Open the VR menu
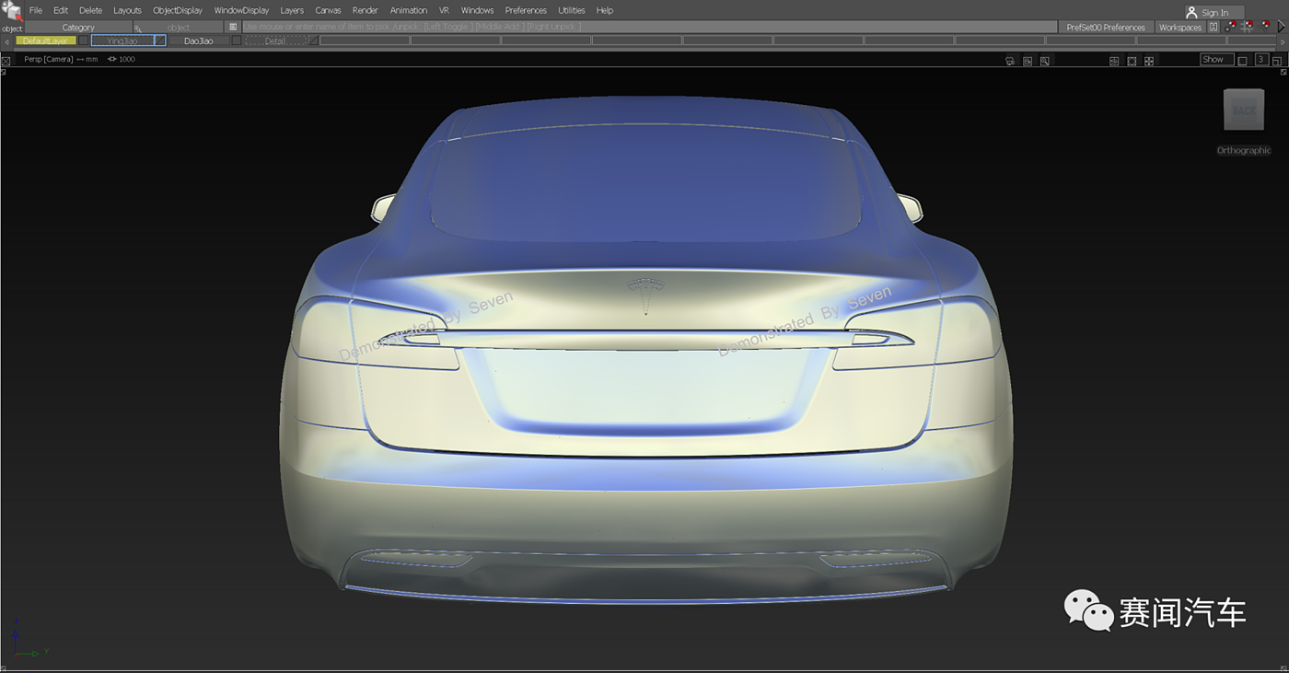The height and width of the screenshot is (673, 1289). (444, 11)
